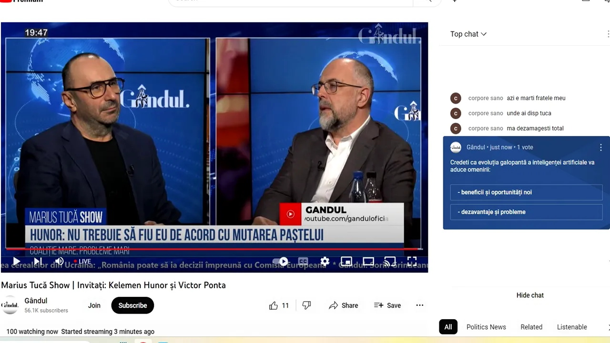Switch to theater mode
The image size is (610, 343).
[x=368, y=262]
